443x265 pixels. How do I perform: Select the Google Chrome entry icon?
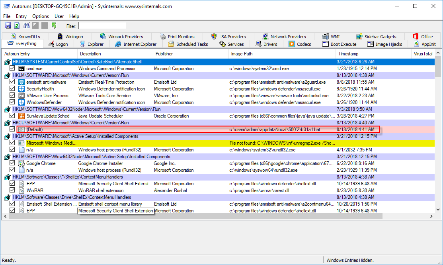pyautogui.click(x=21, y=163)
